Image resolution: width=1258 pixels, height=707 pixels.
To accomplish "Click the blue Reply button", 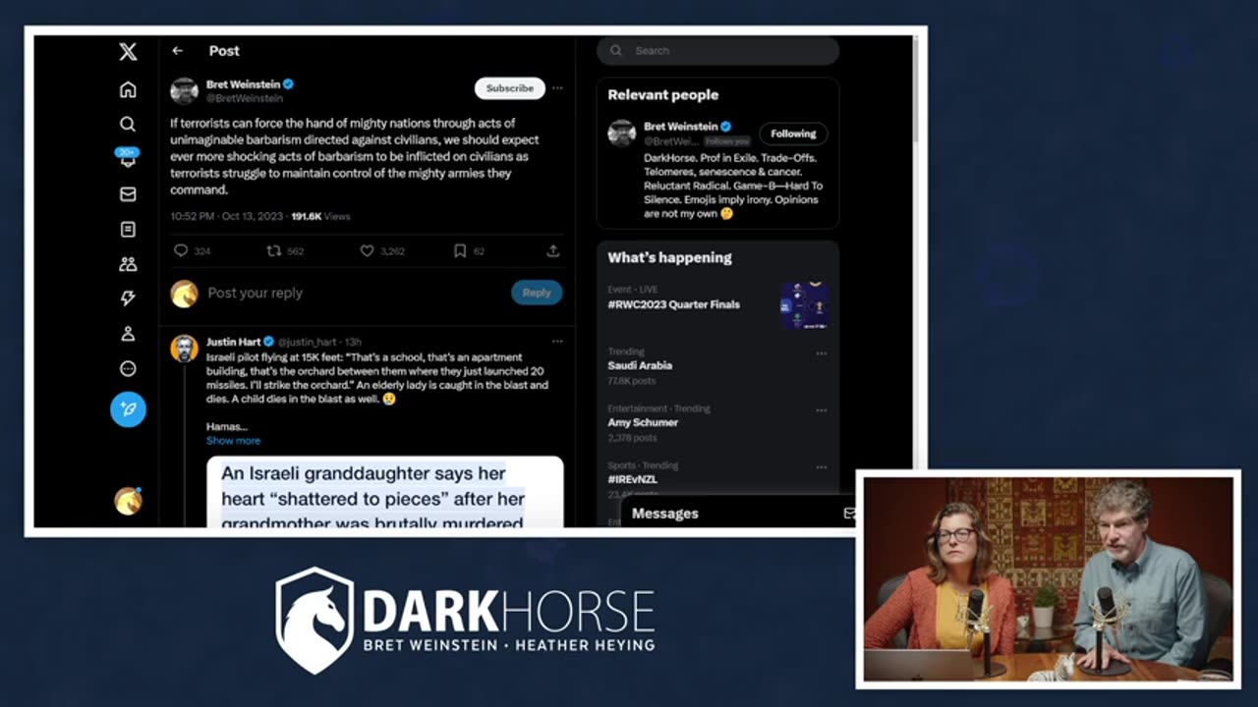I will (x=537, y=293).
